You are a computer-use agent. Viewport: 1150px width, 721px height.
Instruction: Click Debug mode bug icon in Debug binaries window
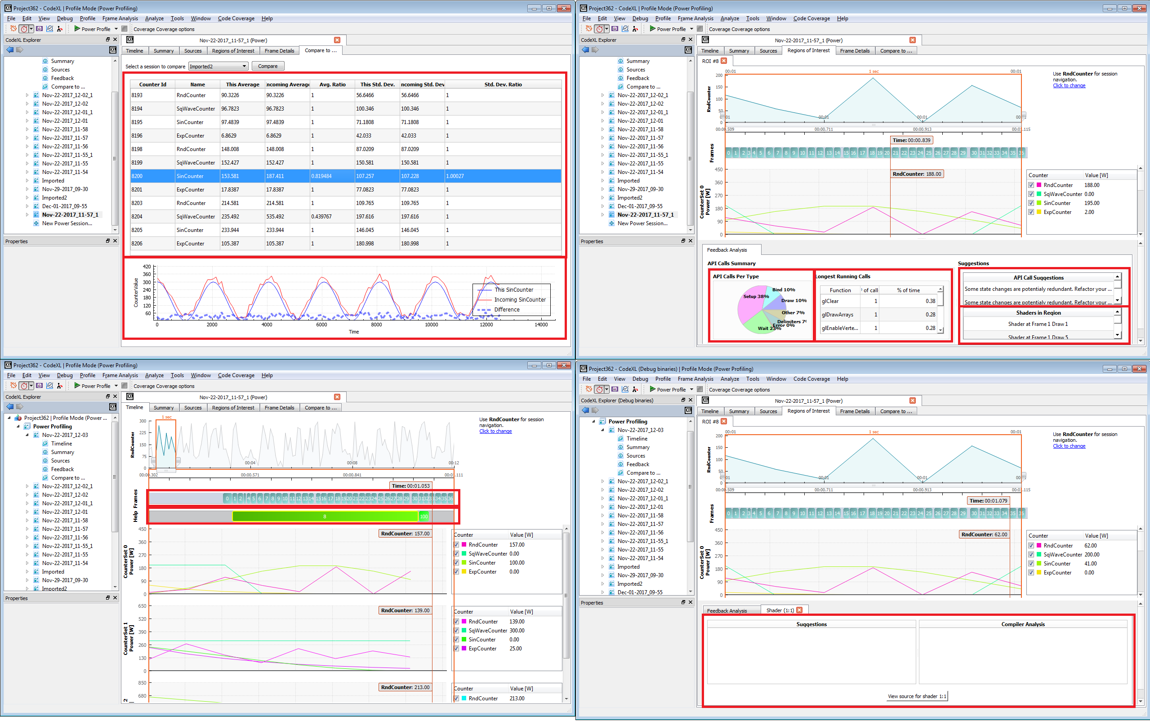(x=589, y=389)
